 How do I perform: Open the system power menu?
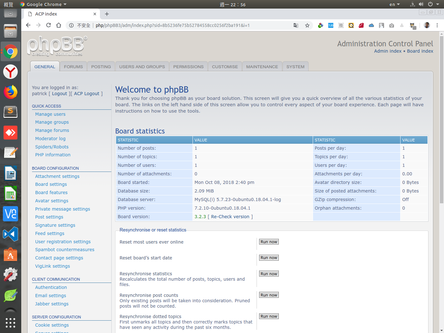coord(433,4)
